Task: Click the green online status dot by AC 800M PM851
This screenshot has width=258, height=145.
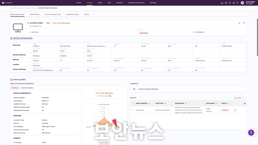Action: [28, 23]
